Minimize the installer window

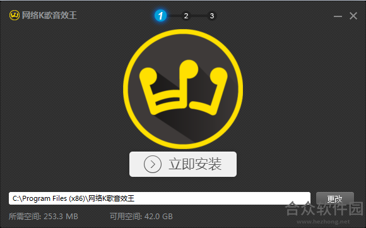coord(338,16)
